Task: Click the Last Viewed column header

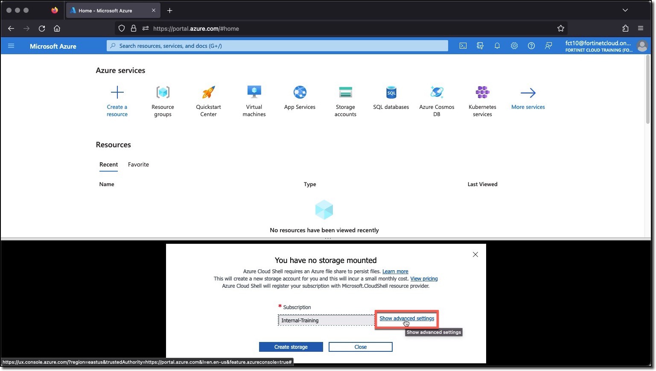Action: (x=482, y=184)
